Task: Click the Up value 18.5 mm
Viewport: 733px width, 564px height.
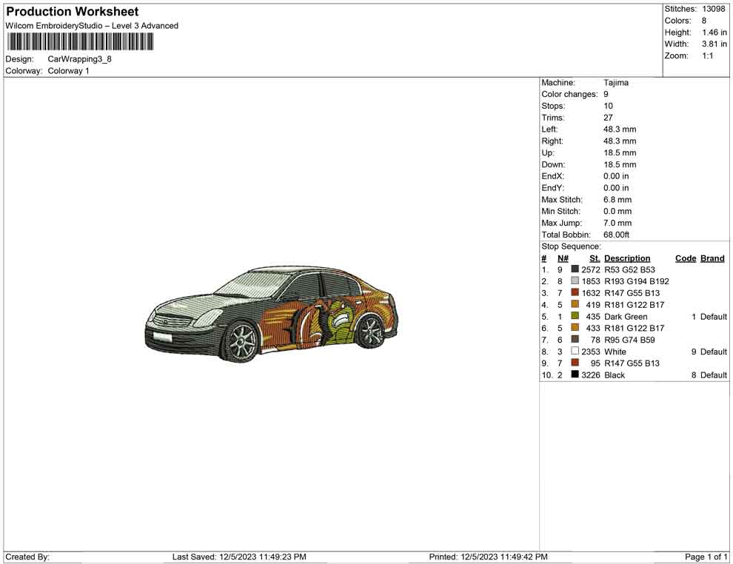Action: point(620,152)
